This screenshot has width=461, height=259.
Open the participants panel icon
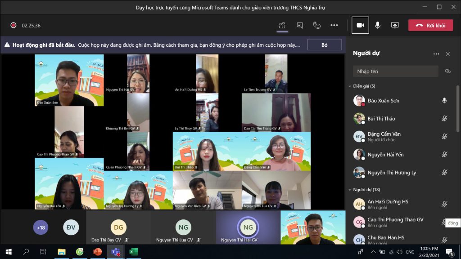pos(282,26)
